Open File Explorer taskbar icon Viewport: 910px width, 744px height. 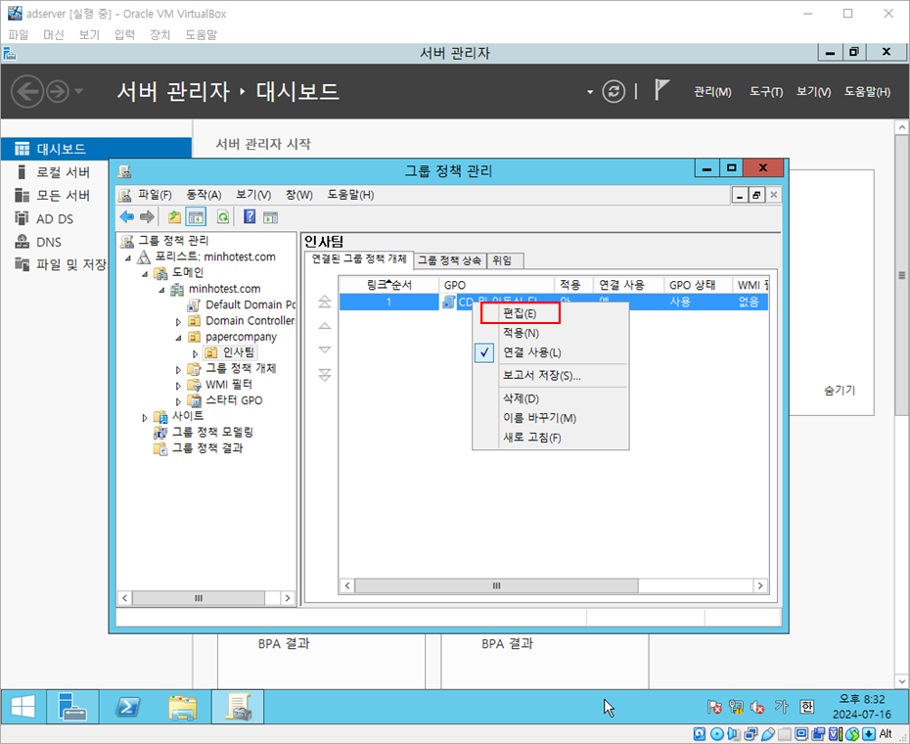[x=183, y=707]
